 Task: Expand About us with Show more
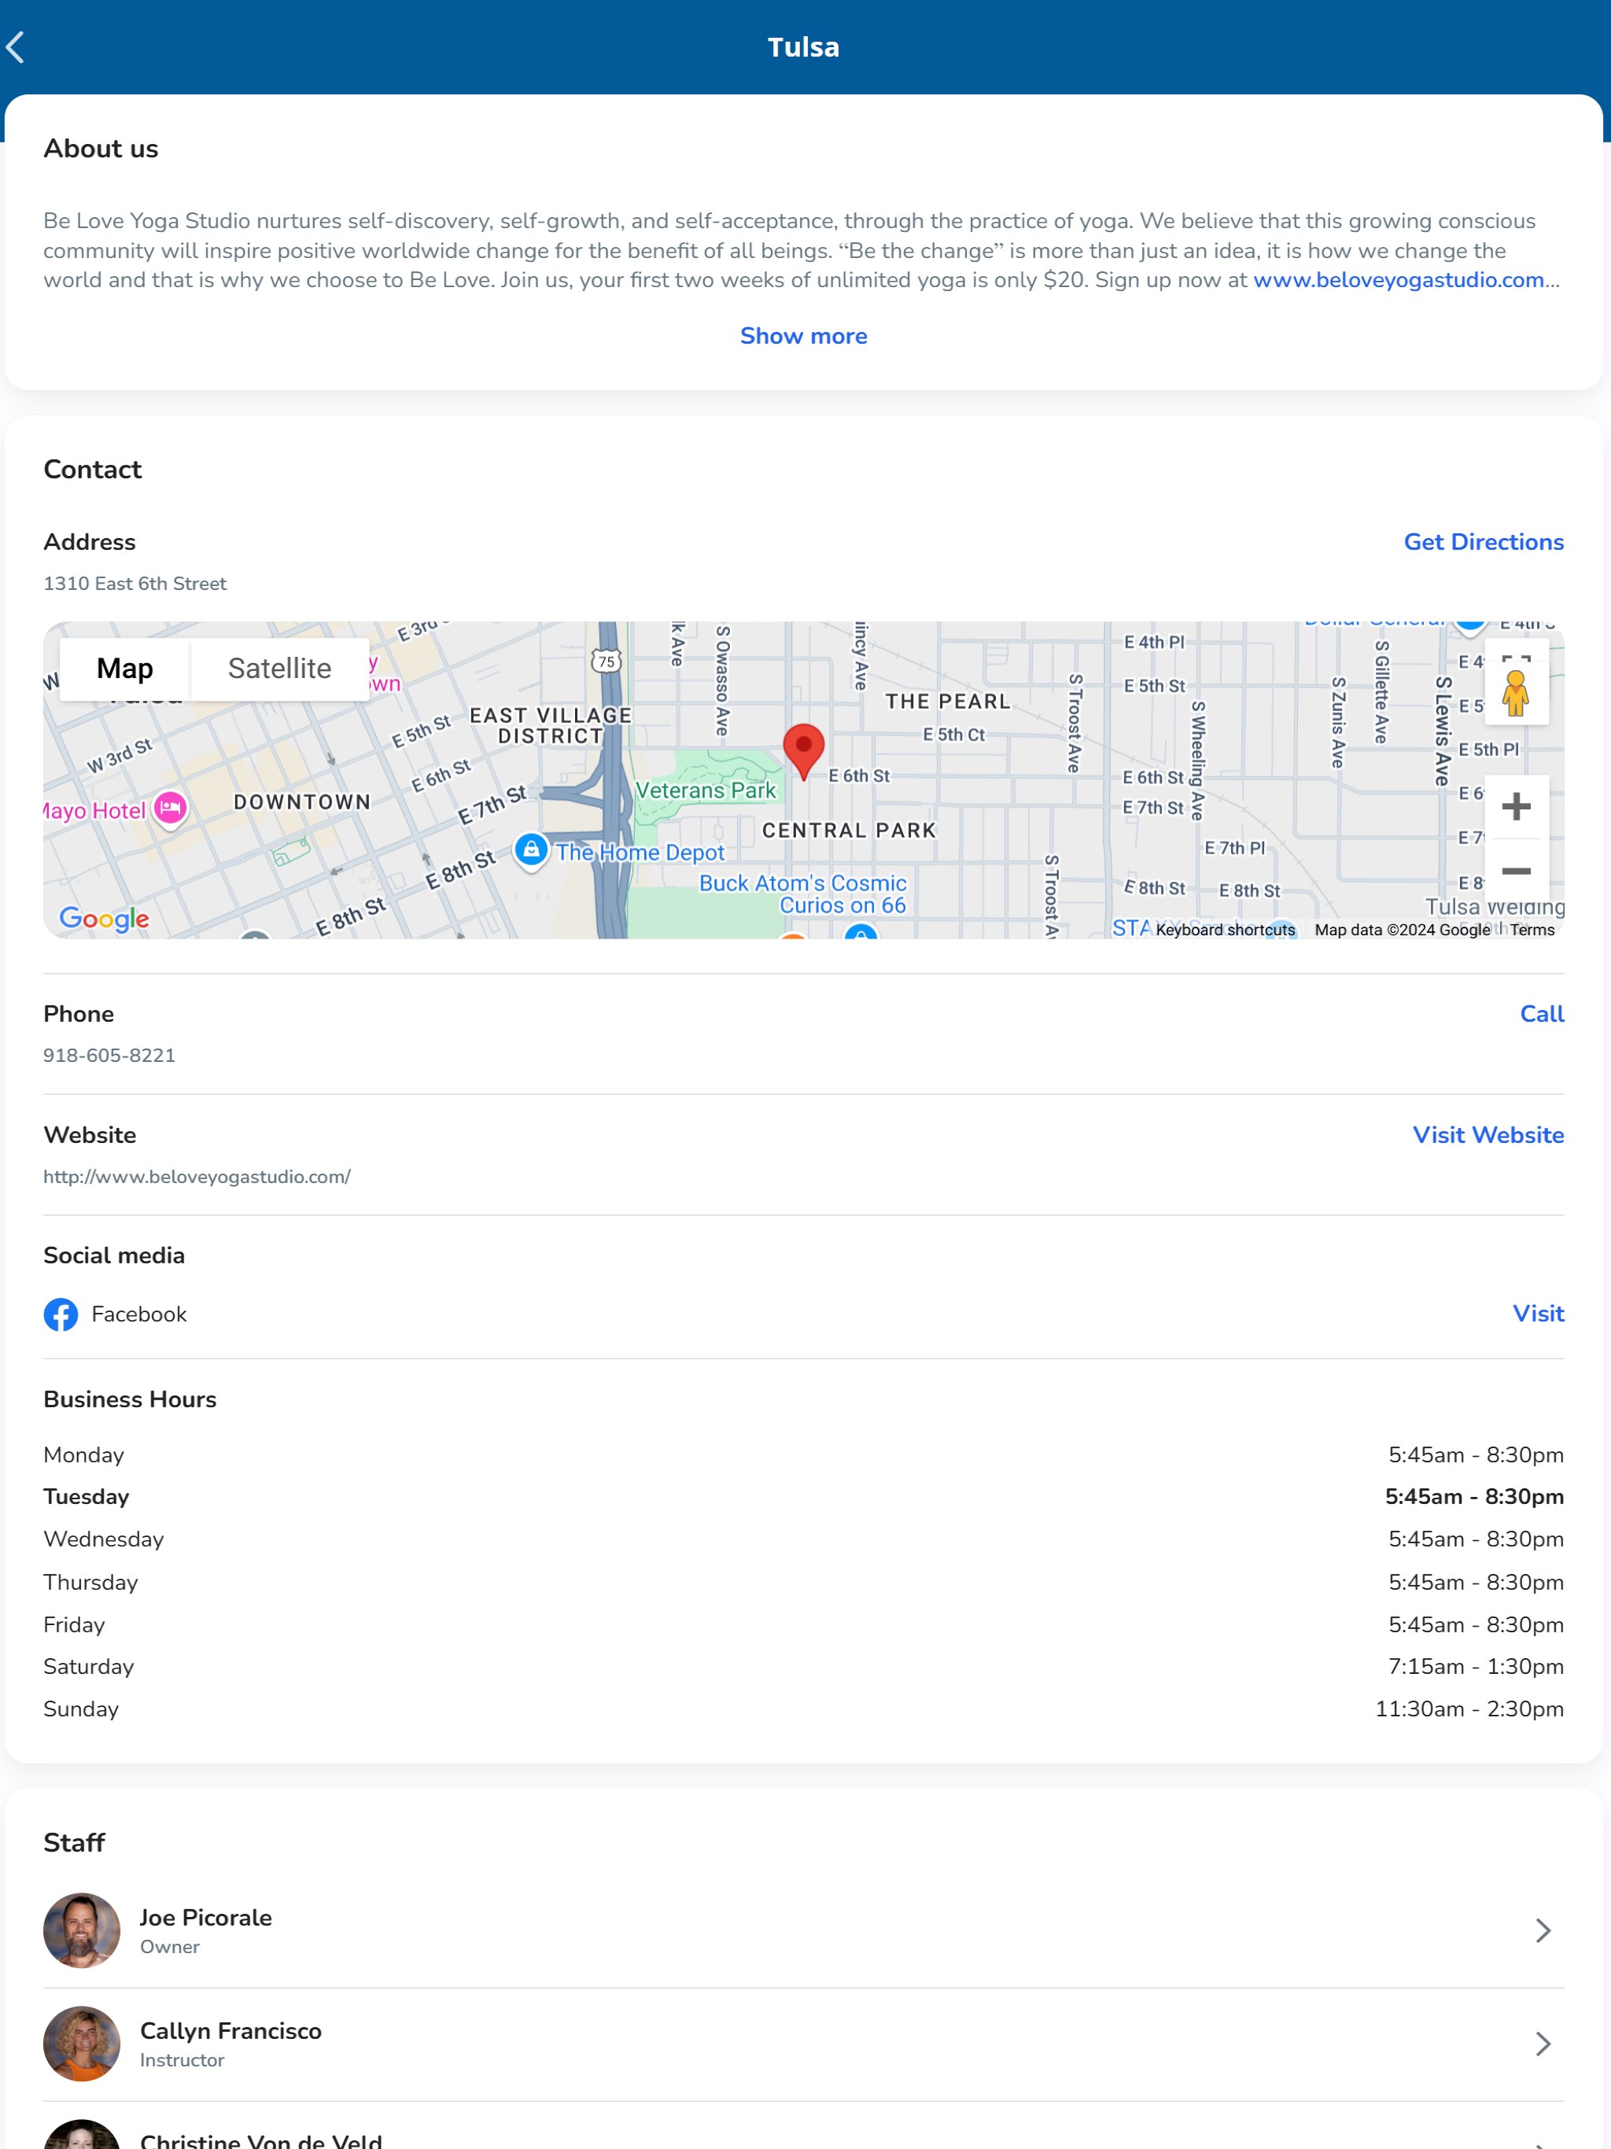(x=804, y=336)
